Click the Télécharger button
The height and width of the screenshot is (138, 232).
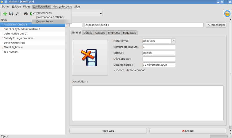(x=216, y=25)
